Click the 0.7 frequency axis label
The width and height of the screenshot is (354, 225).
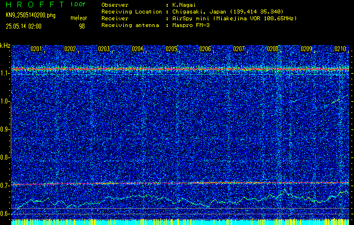point(5,186)
